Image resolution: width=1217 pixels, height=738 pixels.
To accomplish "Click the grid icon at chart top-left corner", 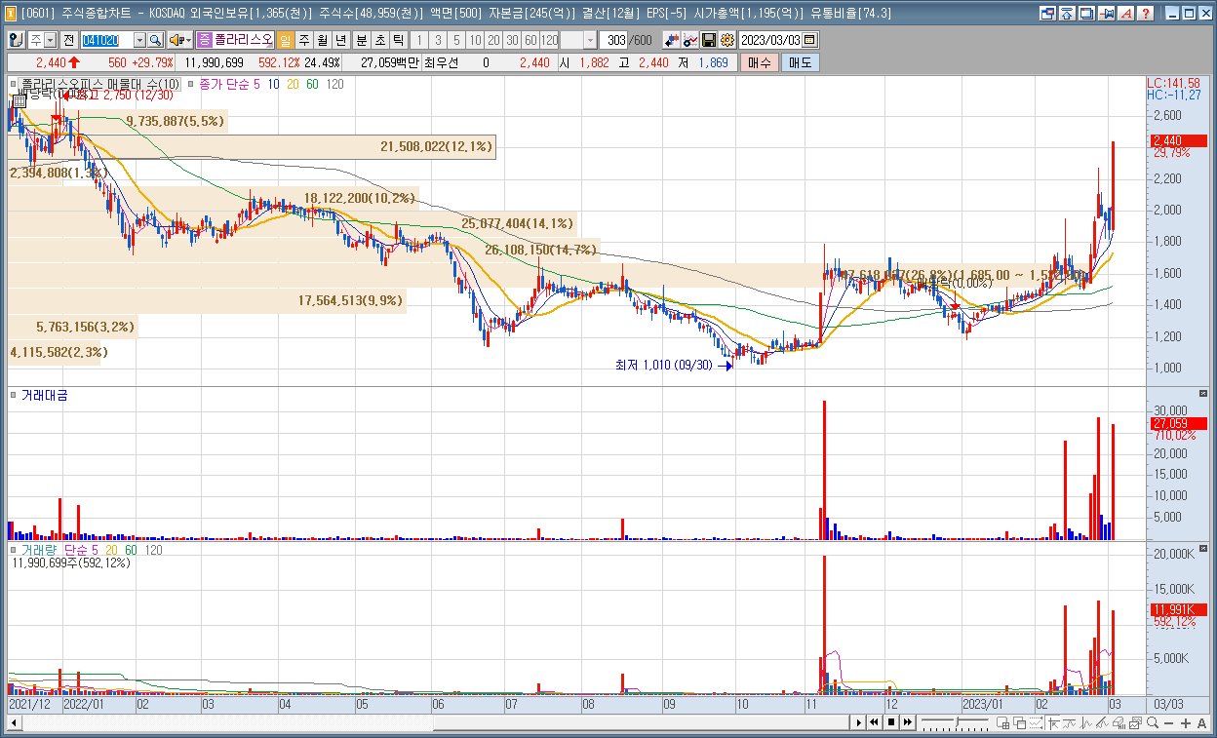I will click(18, 100).
